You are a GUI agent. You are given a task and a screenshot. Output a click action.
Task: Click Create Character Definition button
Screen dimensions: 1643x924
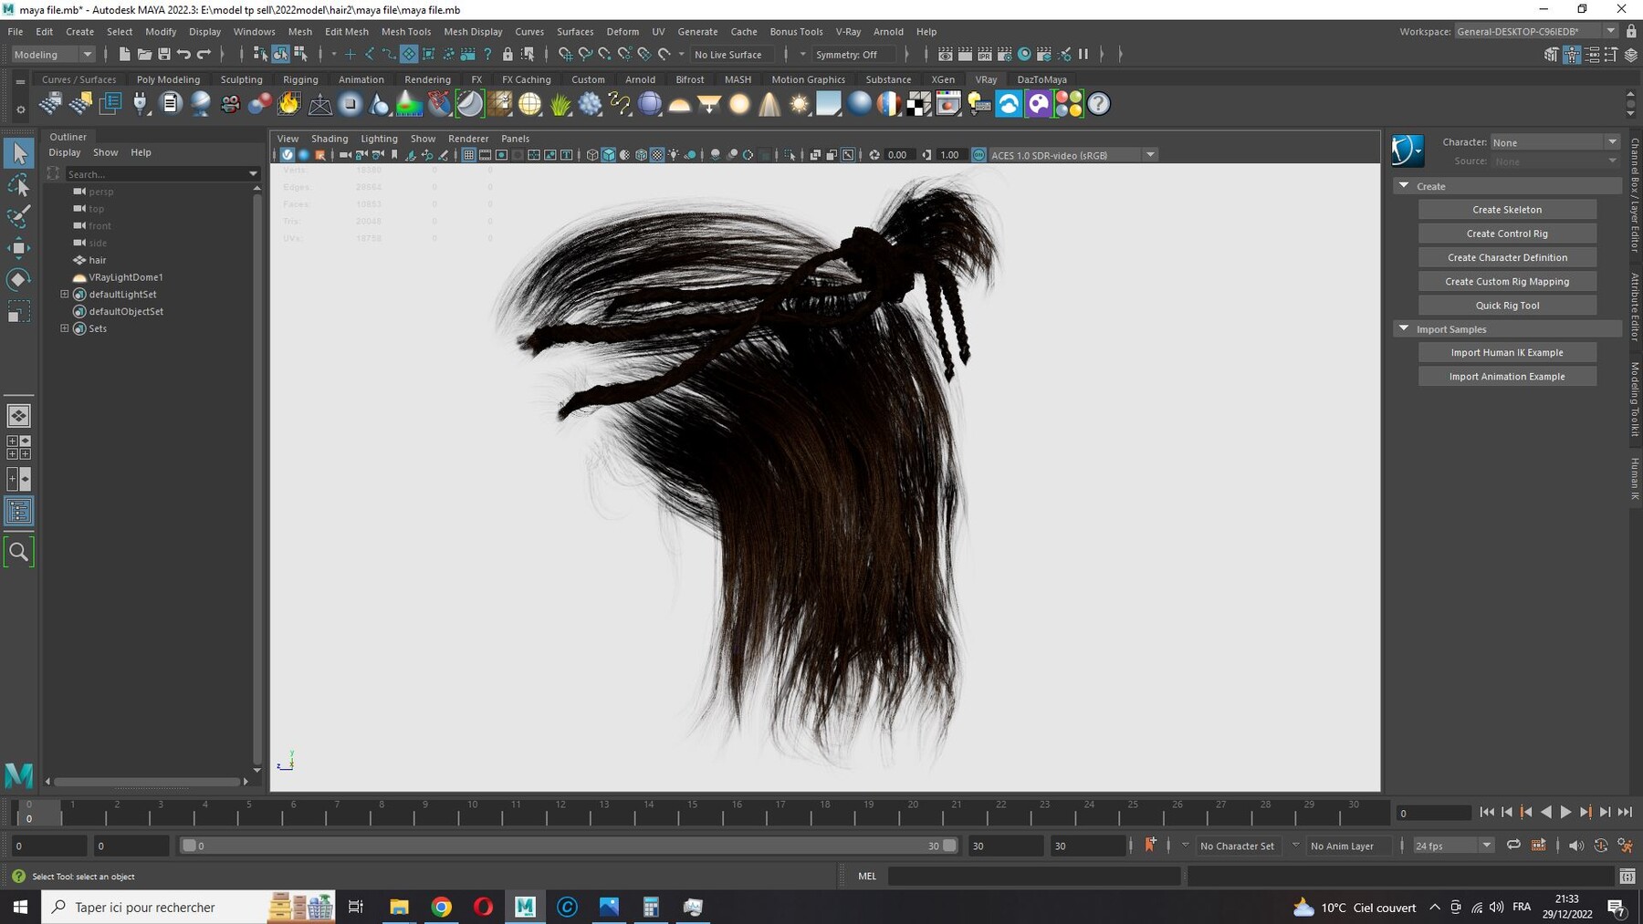coord(1507,258)
